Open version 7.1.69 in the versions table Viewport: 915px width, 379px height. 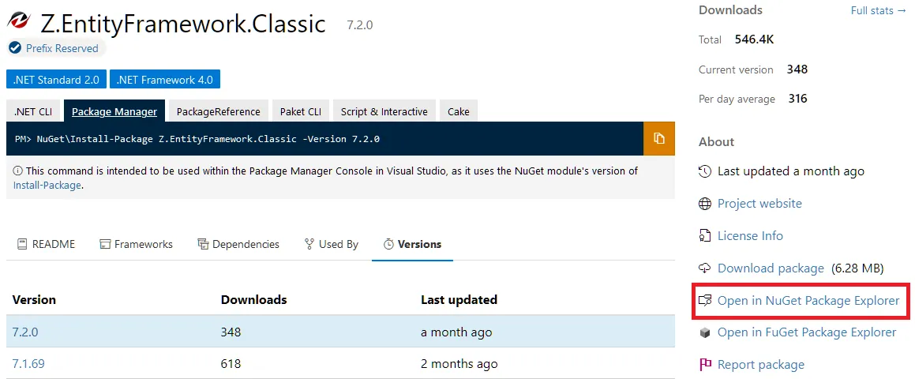coord(28,364)
